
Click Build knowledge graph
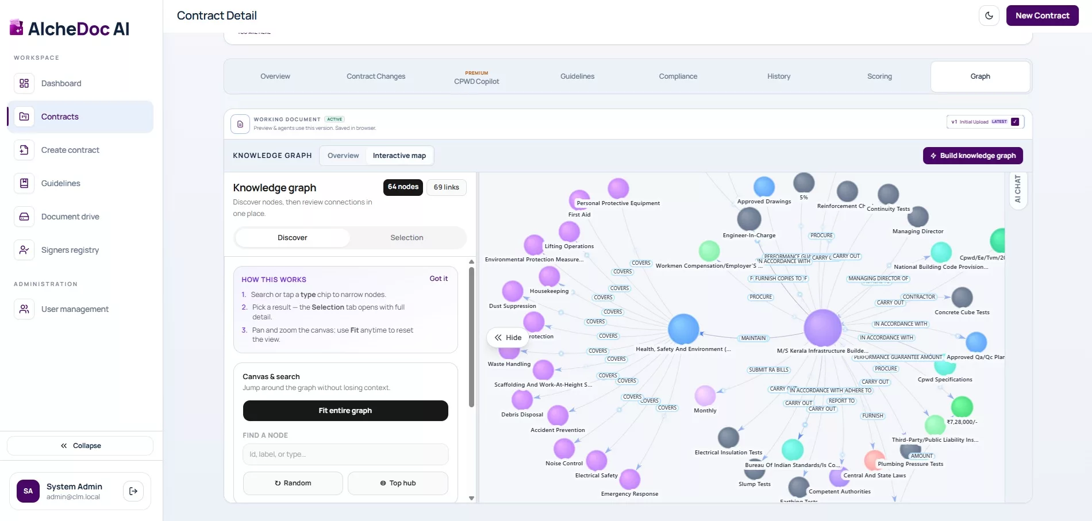click(x=973, y=156)
